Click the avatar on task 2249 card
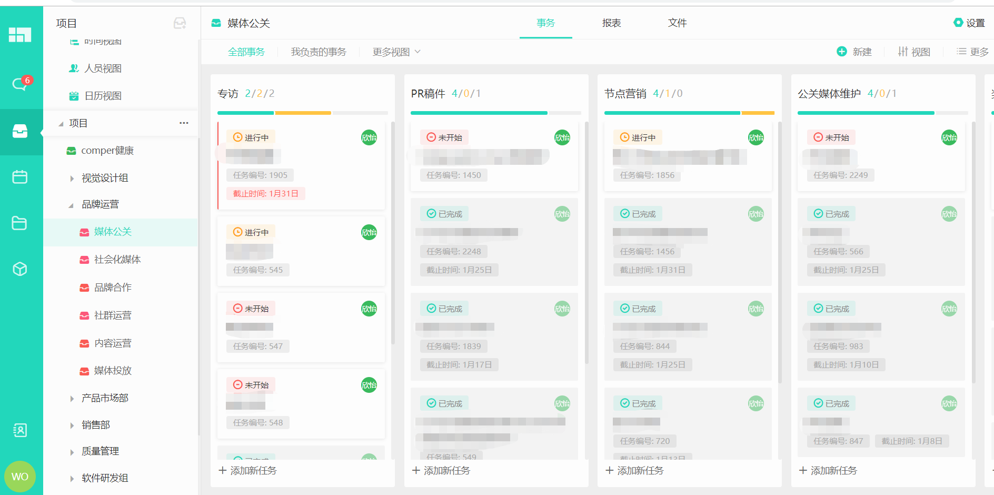994x495 pixels. click(x=949, y=137)
